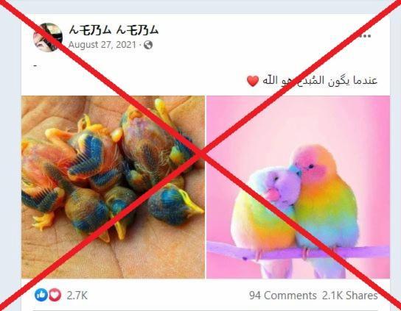View the 2.1K Shares list
Screen dimensions: 401x311
coord(350,296)
